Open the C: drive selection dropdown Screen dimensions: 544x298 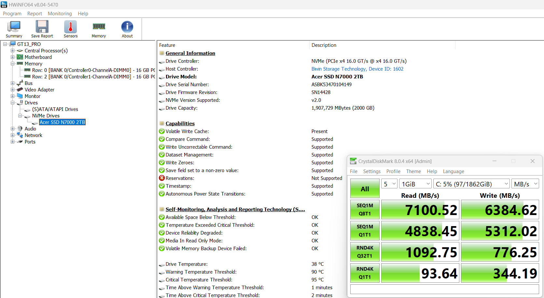(471, 184)
